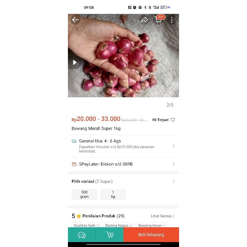Screen dimensions: 247x247
Task: Tap the delivery truck icon
Action: tap(74, 141)
